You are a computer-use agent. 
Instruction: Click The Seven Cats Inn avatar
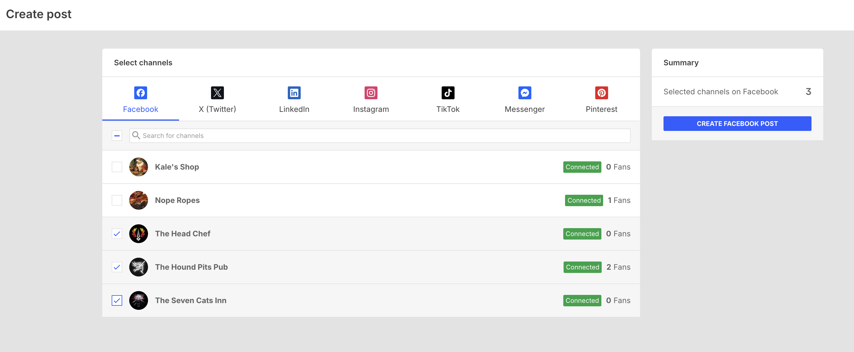click(139, 300)
